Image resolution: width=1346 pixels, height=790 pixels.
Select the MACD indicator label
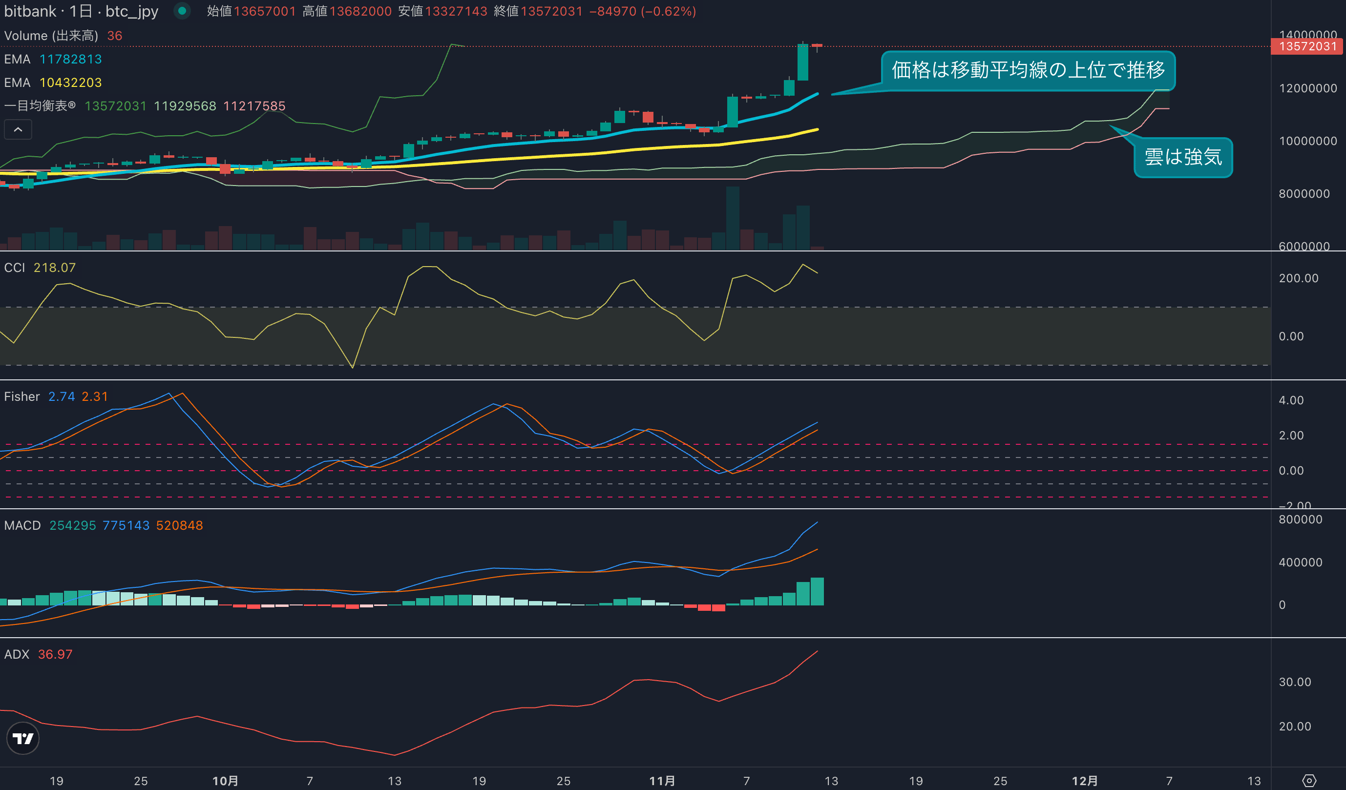[22, 525]
